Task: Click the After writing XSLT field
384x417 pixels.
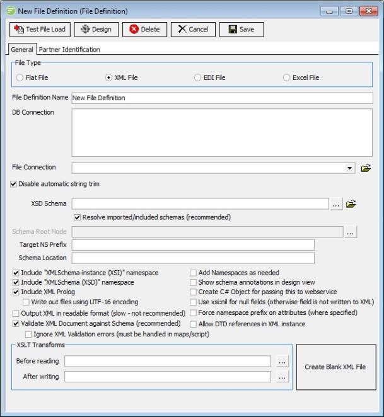Action: click(x=168, y=377)
